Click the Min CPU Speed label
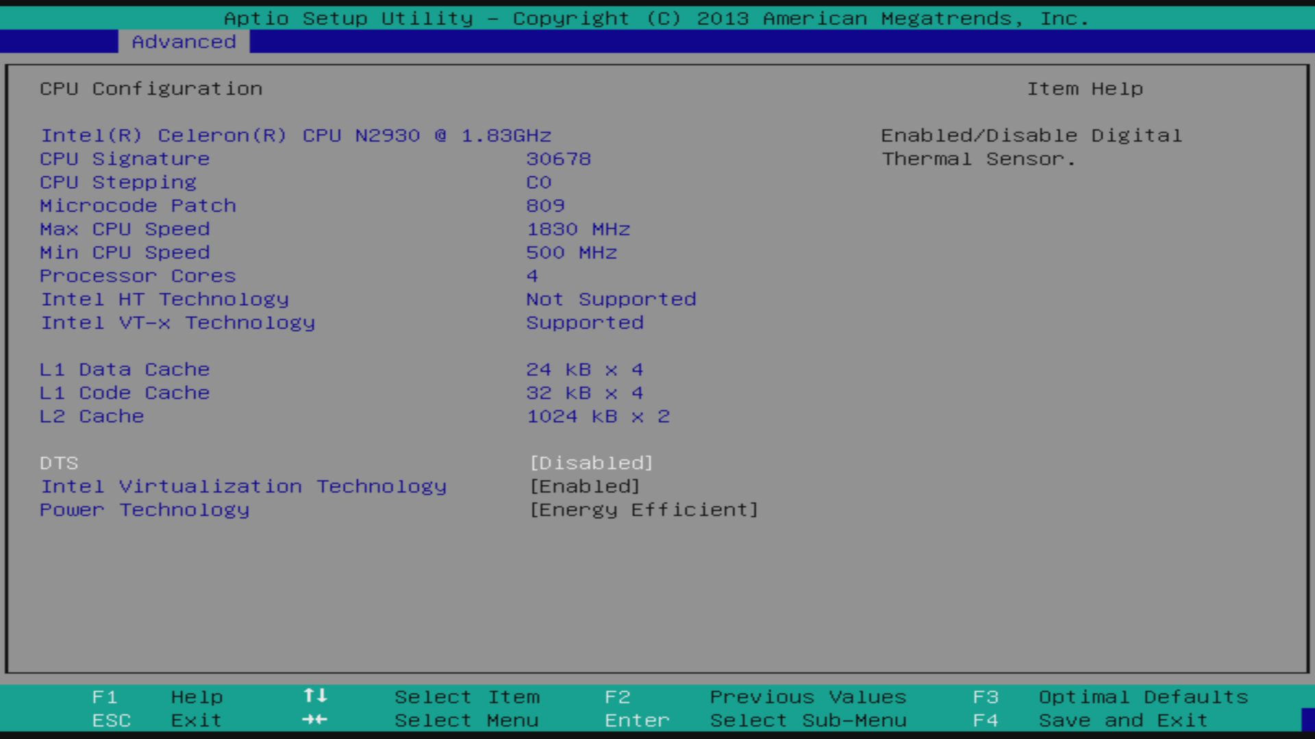Viewport: 1315px width, 739px height. (x=125, y=252)
